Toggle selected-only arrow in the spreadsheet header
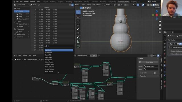 click(70, 5)
